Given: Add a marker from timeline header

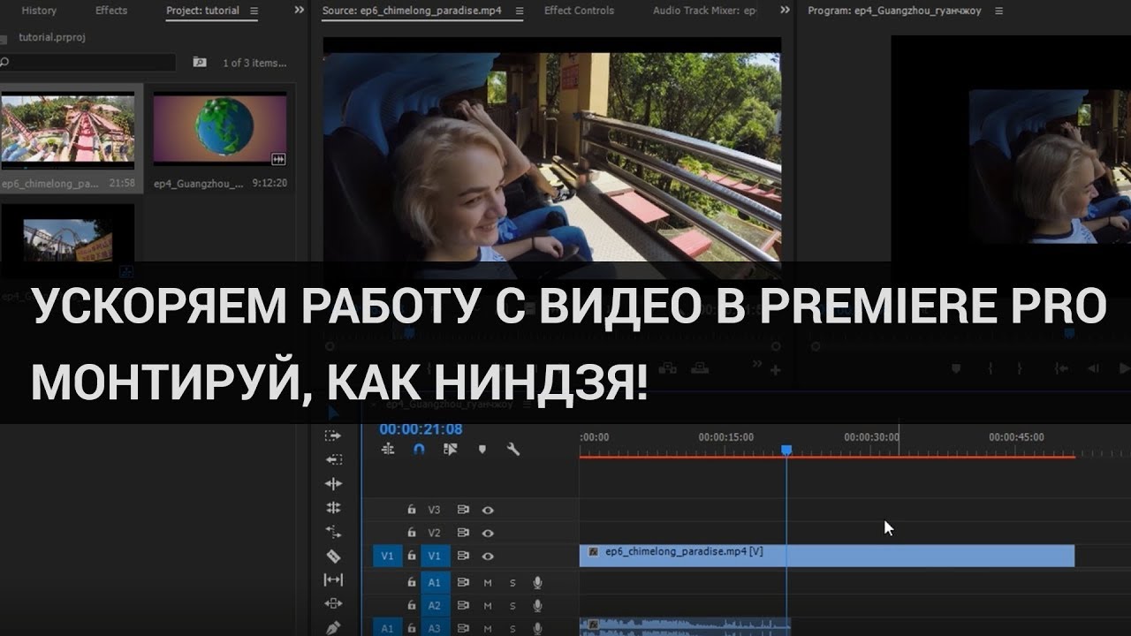Looking at the screenshot, I should click(482, 449).
